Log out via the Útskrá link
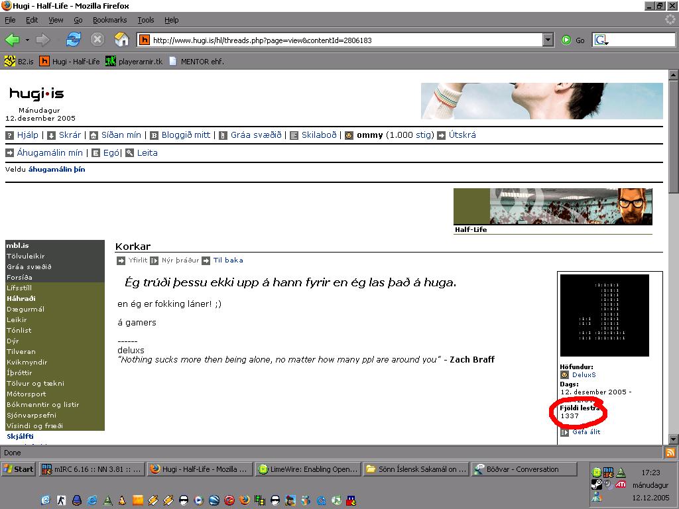 coord(462,135)
